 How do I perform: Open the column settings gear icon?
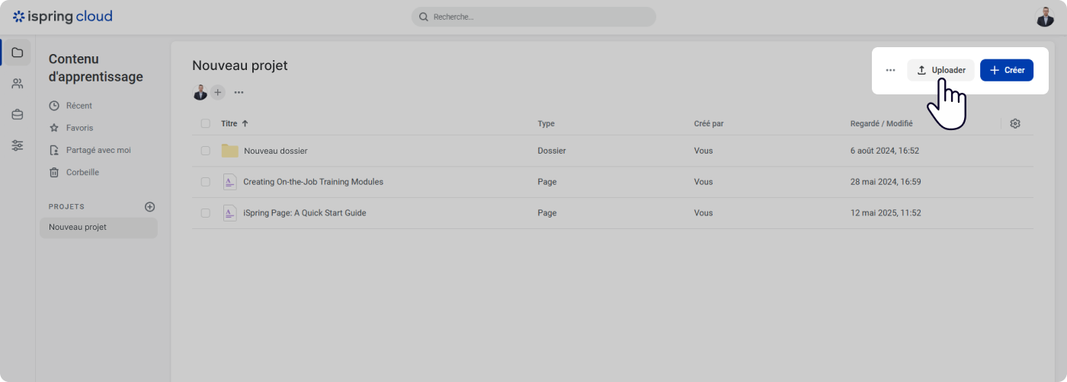(x=1014, y=123)
